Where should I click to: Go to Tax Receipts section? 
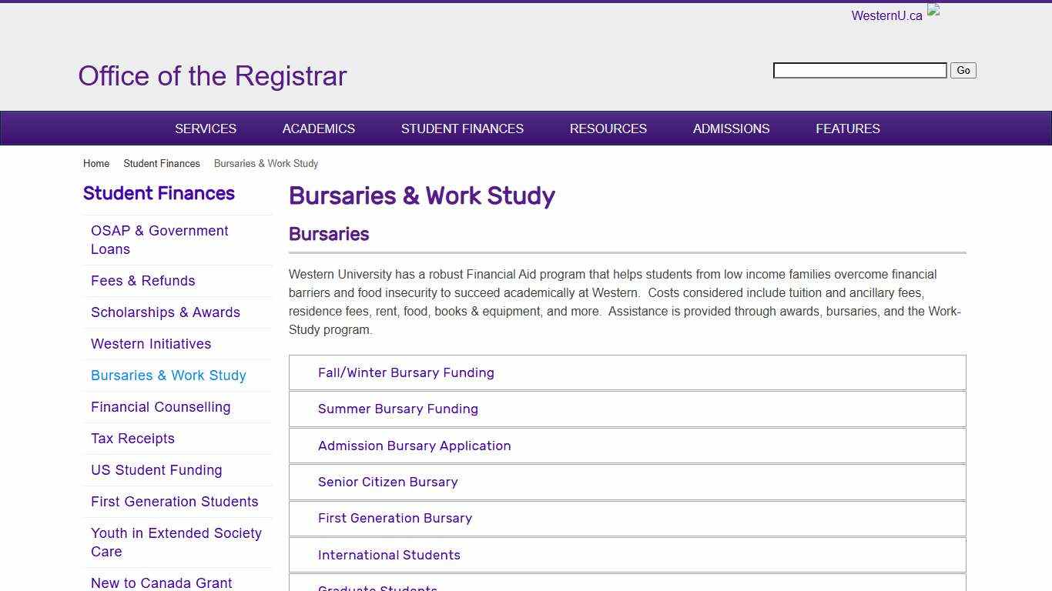[132, 438]
